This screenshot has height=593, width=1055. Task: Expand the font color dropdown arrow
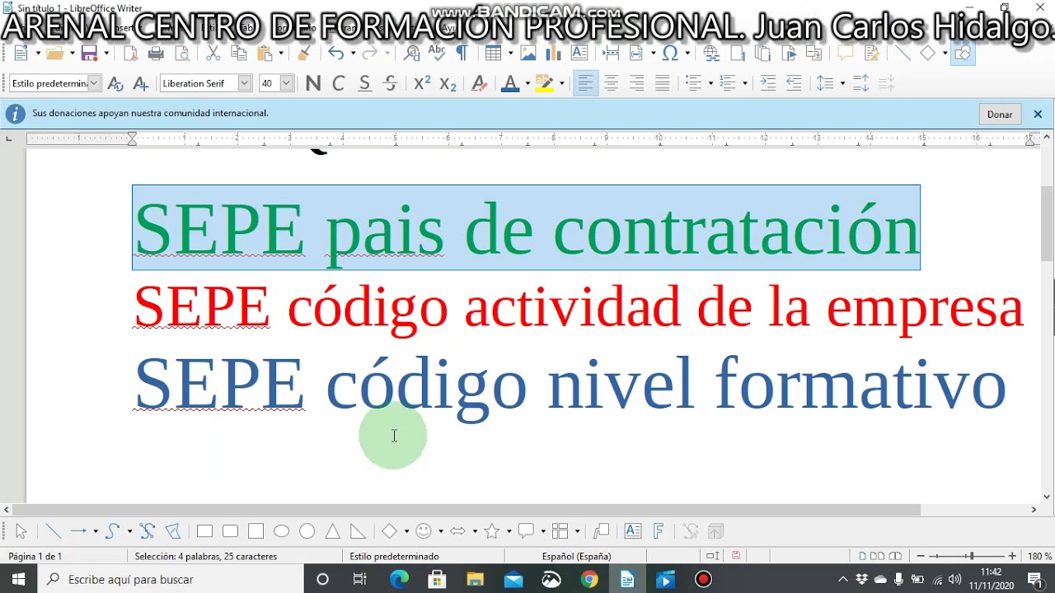coord(527,83)
